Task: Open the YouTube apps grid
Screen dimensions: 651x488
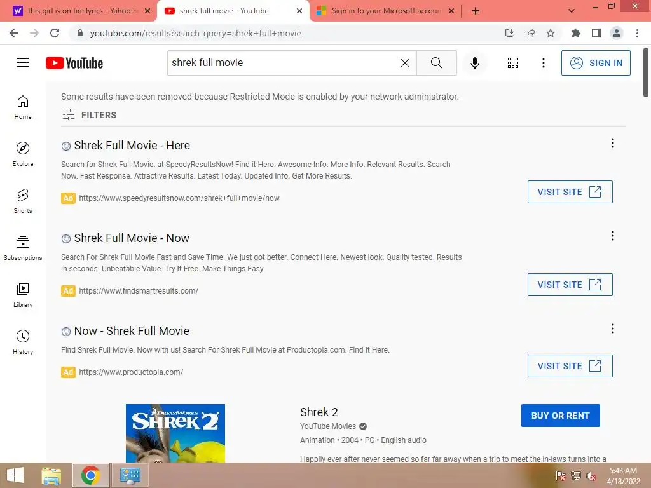Action: [x=513, y=63]
